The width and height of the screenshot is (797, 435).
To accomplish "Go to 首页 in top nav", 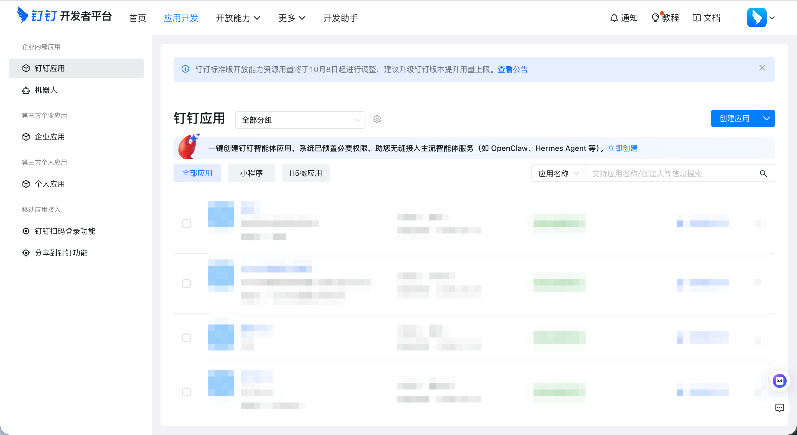I will click(x=138, y=18).
